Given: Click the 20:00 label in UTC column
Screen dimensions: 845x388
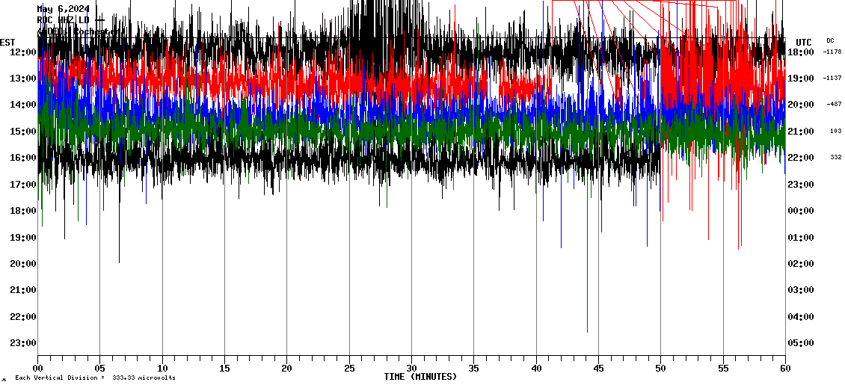Looking at the screenshot, I should 801,105.
